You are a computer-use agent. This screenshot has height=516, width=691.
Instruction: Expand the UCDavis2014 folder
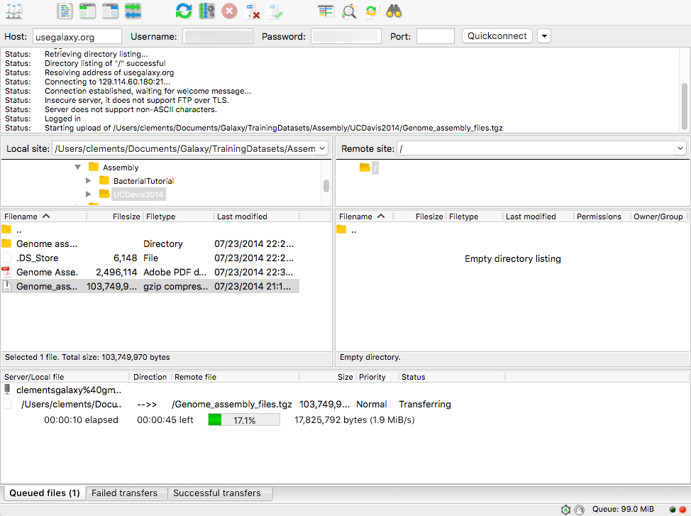tap(88, 194)
